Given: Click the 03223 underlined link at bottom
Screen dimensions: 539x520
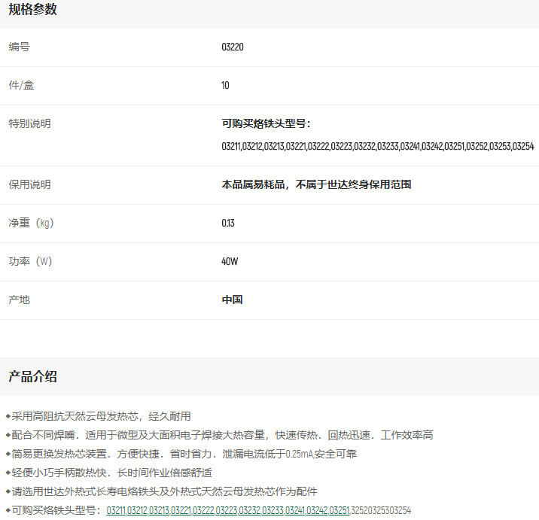Looking at the screenshot, I should pyautogui.click(x=227, y=510).
